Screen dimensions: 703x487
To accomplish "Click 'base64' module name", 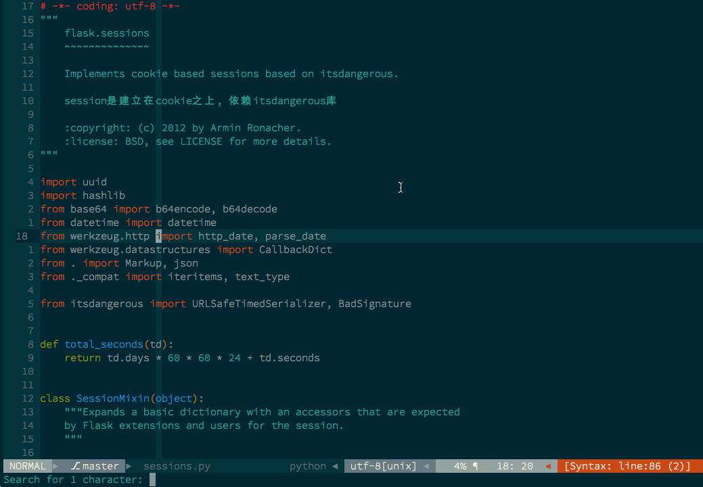I will coord(89,209).
